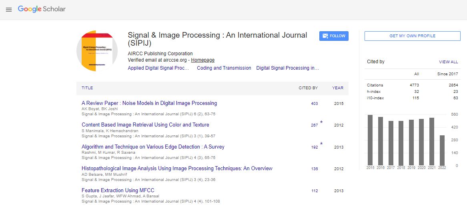Select Applied Digital Signal Proc… interest
The image size is (467, 207).
tap(158, 68)
